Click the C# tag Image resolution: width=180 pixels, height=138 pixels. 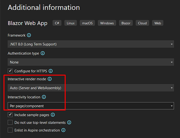tap(57, 23)
